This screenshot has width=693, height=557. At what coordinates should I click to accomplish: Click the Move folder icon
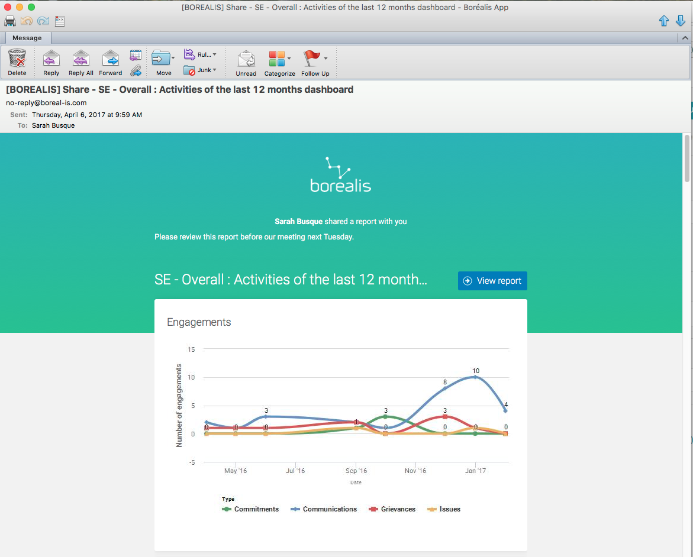click(161, 59)
